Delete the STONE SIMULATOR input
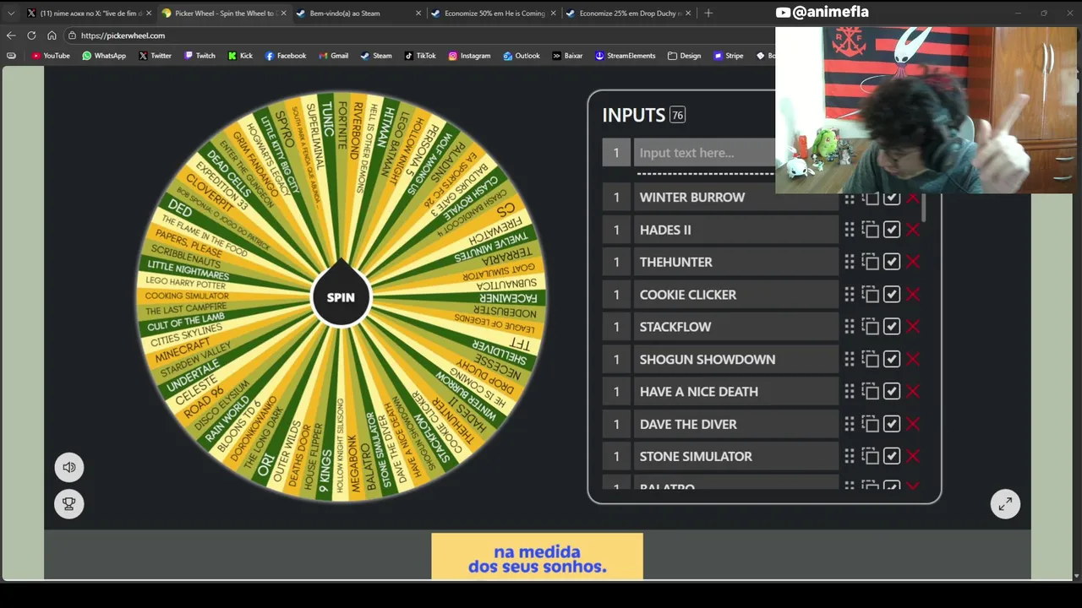Image resolution: width=1082 pixels, height=608 pixels. click(913, 456)
